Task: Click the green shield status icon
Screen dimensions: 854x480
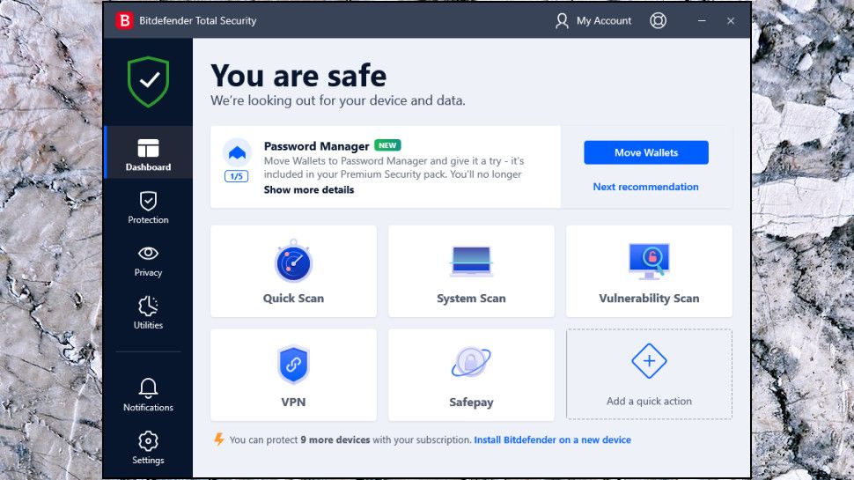Action: pos(148,82)
